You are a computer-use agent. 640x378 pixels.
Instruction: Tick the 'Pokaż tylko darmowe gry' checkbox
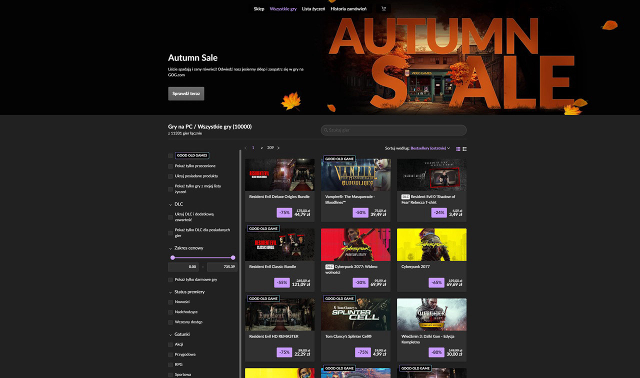coord(170,280)
